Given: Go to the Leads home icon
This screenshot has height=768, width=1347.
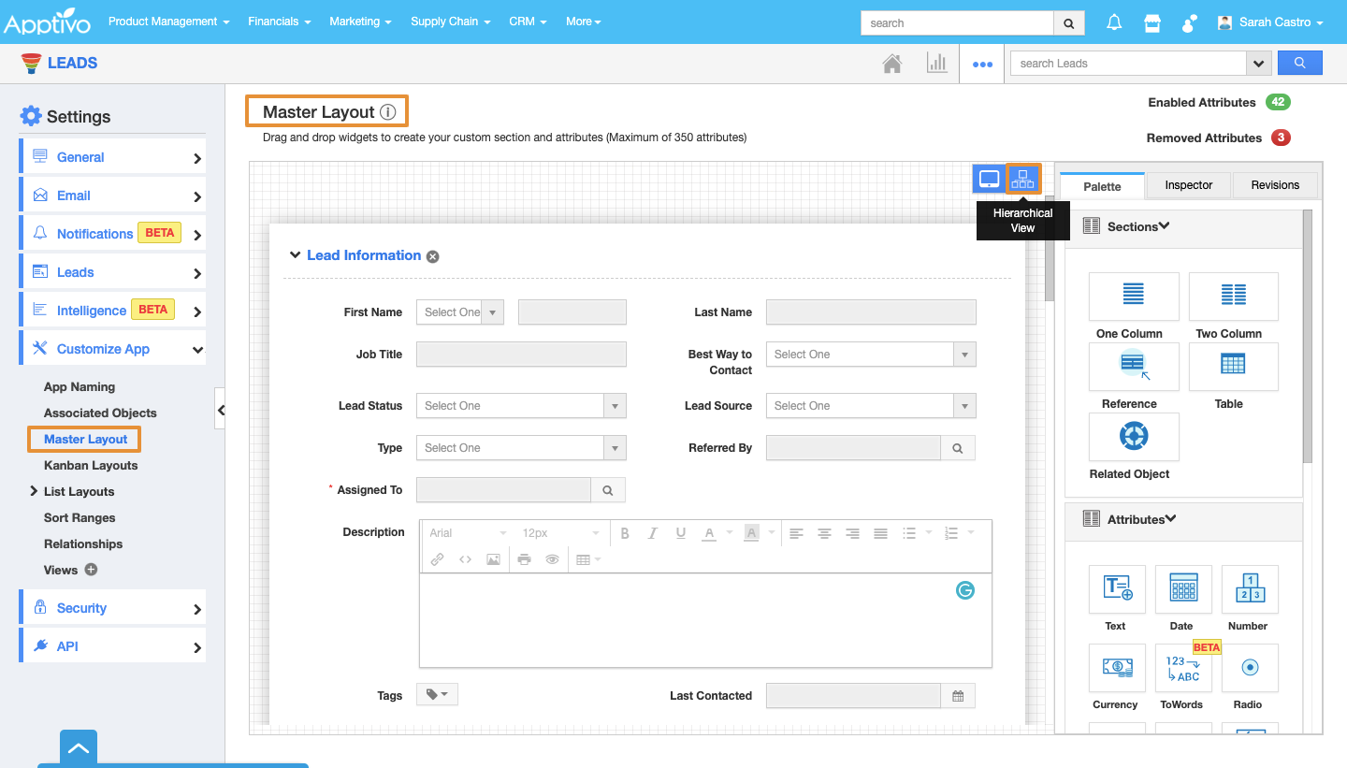Looking at the screenshot, I should click(892, 64).
